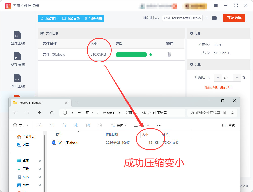
Task: Open the 排序 sort dropdown
Action: click(119, 125)
